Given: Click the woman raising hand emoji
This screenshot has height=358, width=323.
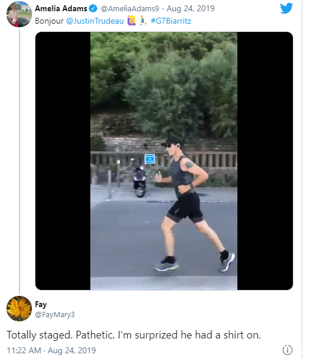Looking at the screenshot, I should click(x=132, y=21).
